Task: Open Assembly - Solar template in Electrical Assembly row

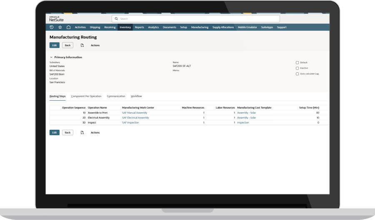Action: (x=247, y=118)
